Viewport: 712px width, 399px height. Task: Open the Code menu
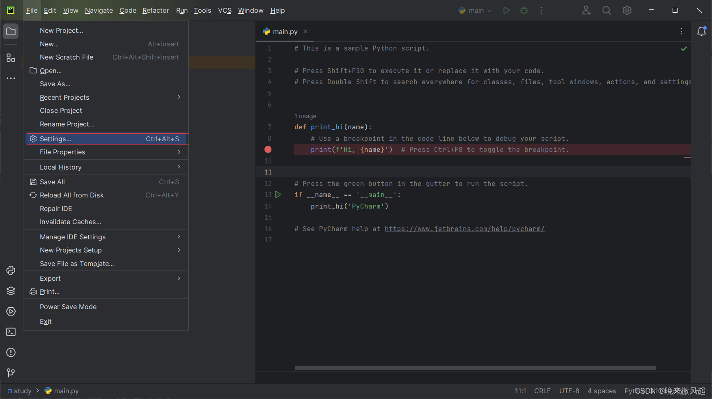[x=128, y=10]
